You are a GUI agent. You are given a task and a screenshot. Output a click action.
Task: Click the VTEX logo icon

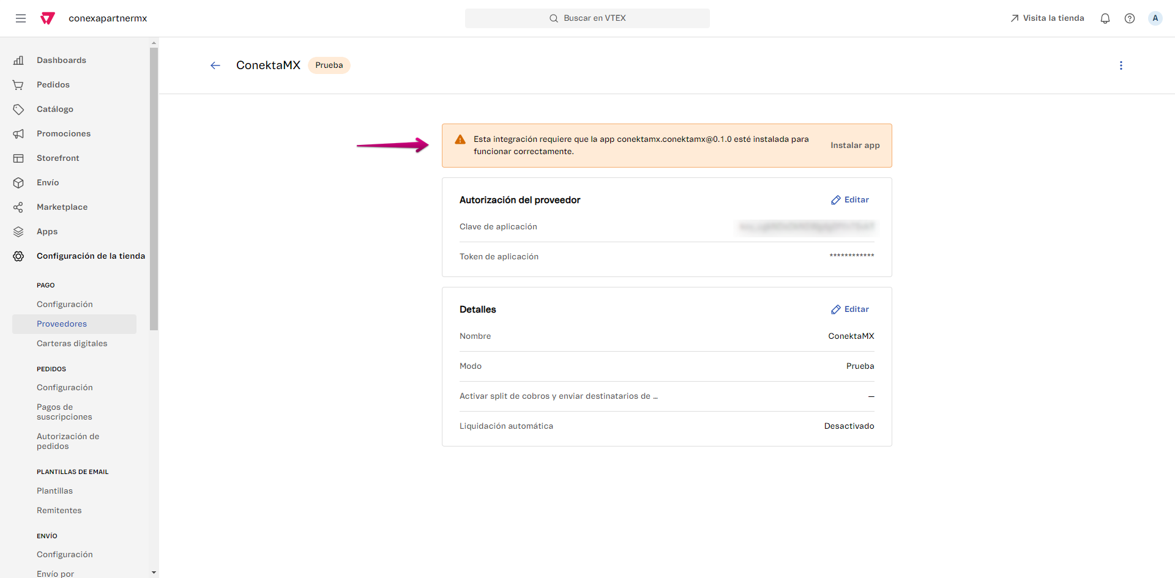click(48, 18)
